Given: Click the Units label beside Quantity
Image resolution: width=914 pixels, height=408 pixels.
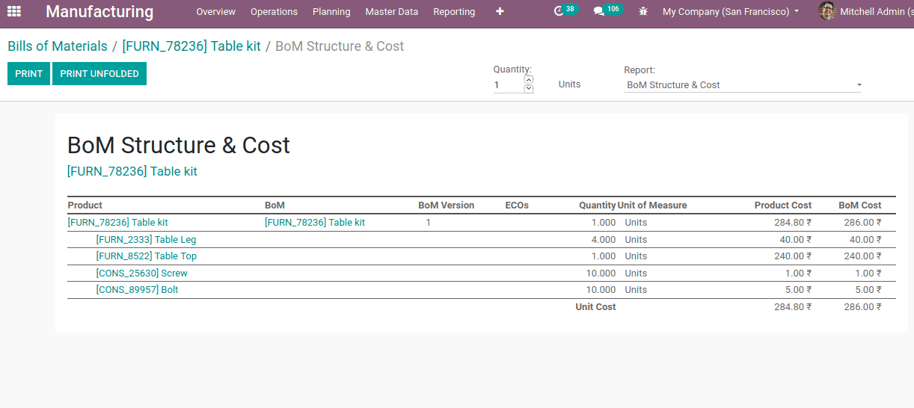Looking at the screenshot, I should click(x=569, y=84).
